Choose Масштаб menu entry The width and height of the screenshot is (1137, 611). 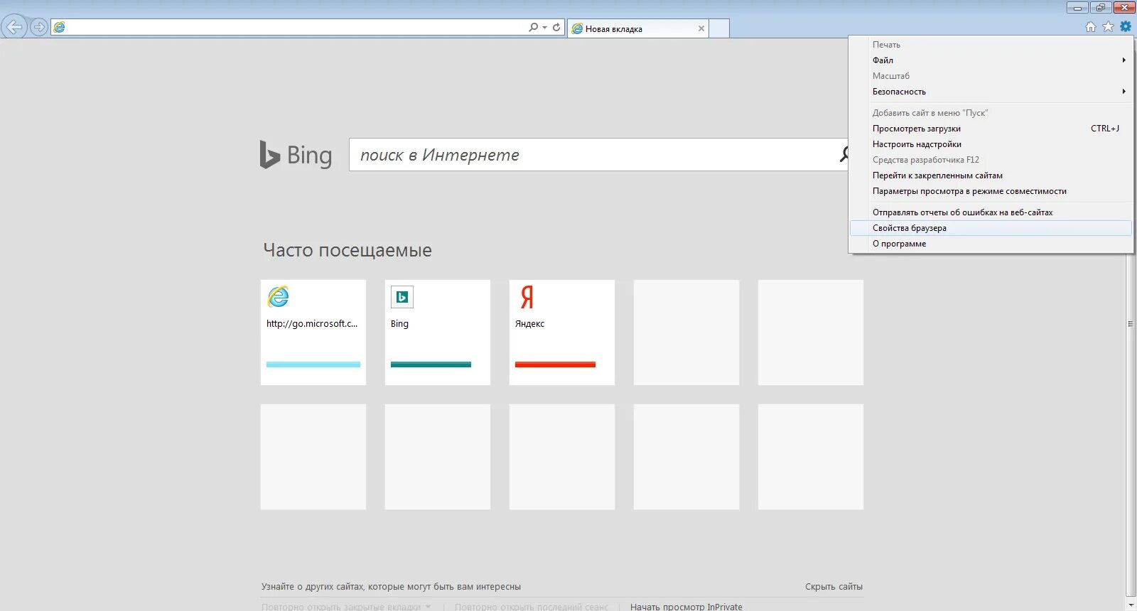[991, 76]
